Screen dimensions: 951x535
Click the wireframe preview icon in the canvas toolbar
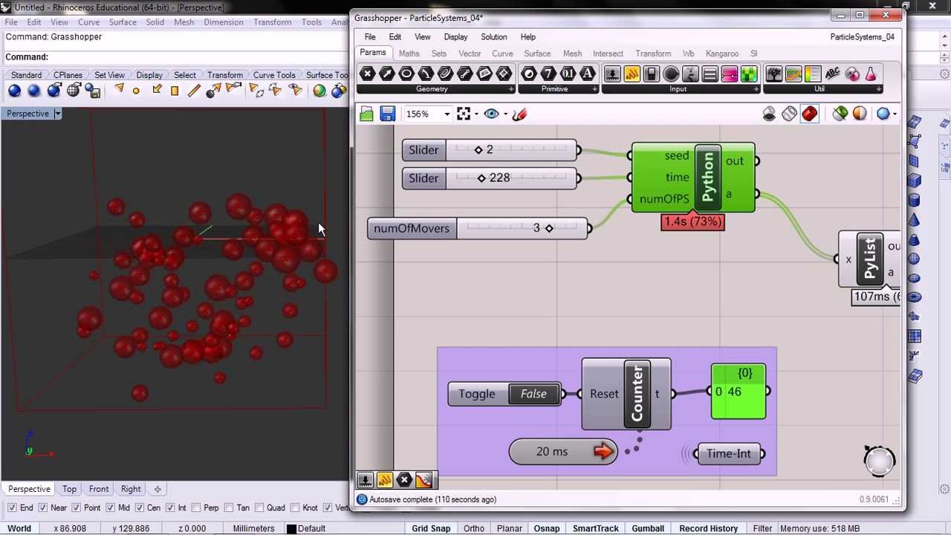point(789,114)
